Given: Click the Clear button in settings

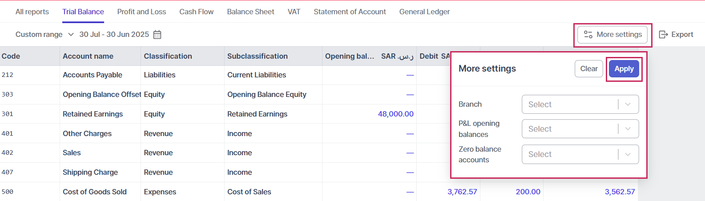Looking at the screenshot, I should point(588,69).
